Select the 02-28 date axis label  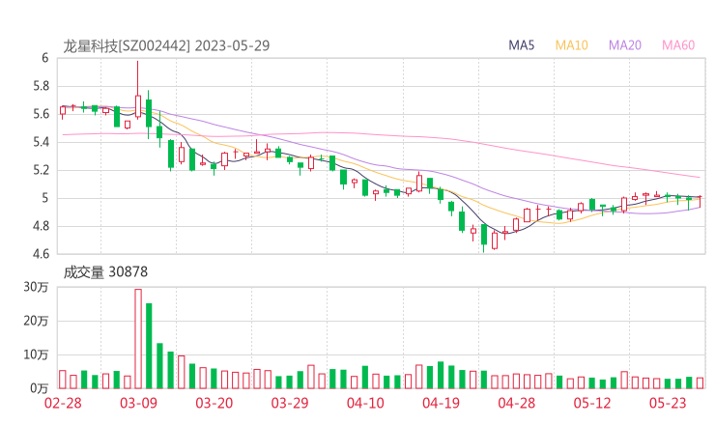tap(63, 403)
